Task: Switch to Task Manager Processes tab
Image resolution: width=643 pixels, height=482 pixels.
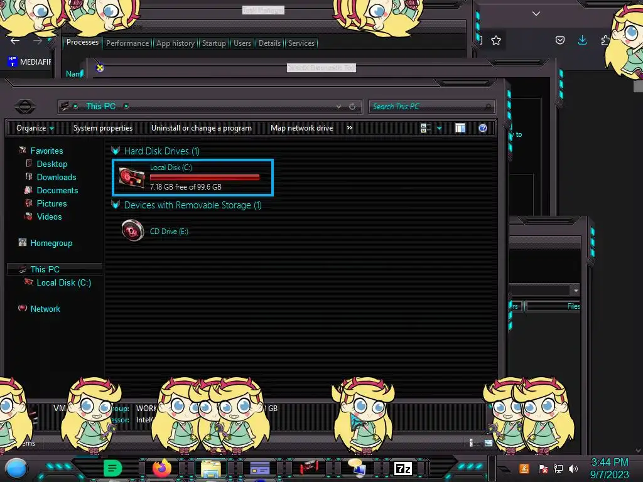Action: point(82,42)
